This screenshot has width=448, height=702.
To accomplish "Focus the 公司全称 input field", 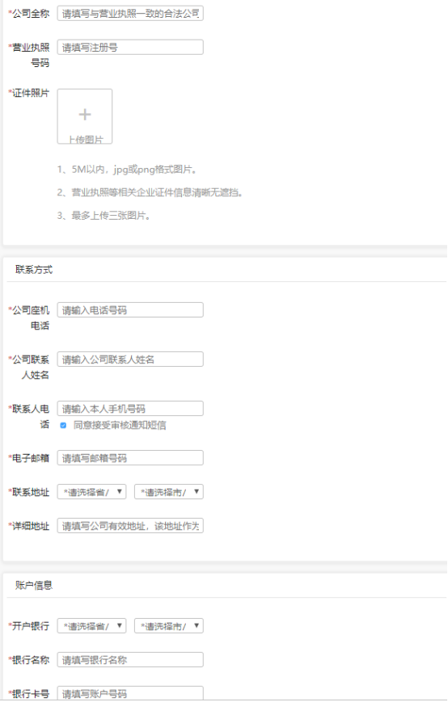I will point(130,14).
